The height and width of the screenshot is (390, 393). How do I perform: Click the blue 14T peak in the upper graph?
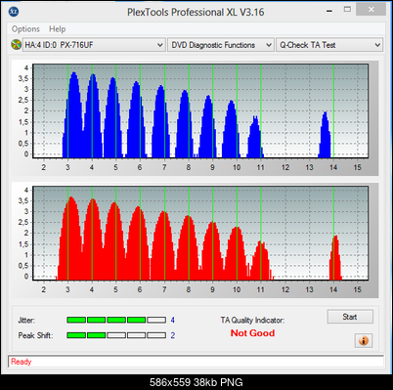coord(325,135)
